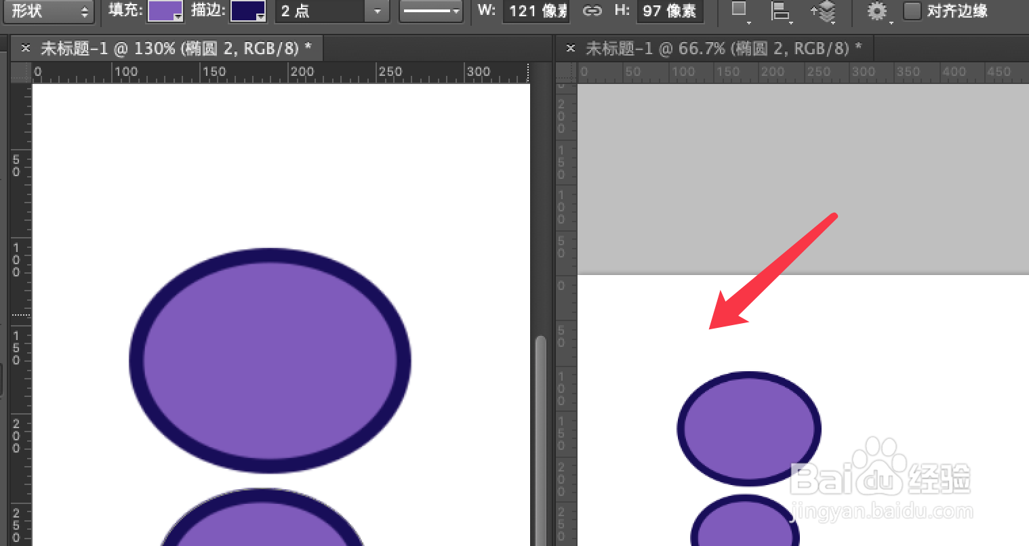Image resolution: width=1029 pixels, height=546 pixels.
Task: Open the 形状 tool mode dropdown
Action: [x=47, y=11]
